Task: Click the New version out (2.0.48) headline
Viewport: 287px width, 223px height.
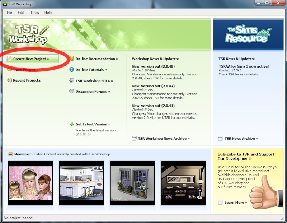Action: [153, 66]
